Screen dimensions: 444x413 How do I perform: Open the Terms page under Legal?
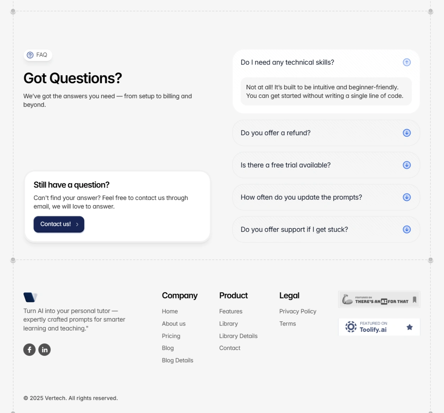tap(288, 324)
